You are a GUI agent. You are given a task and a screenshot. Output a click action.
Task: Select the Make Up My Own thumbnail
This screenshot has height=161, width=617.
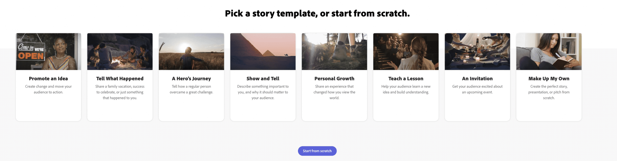coord(549,51)
